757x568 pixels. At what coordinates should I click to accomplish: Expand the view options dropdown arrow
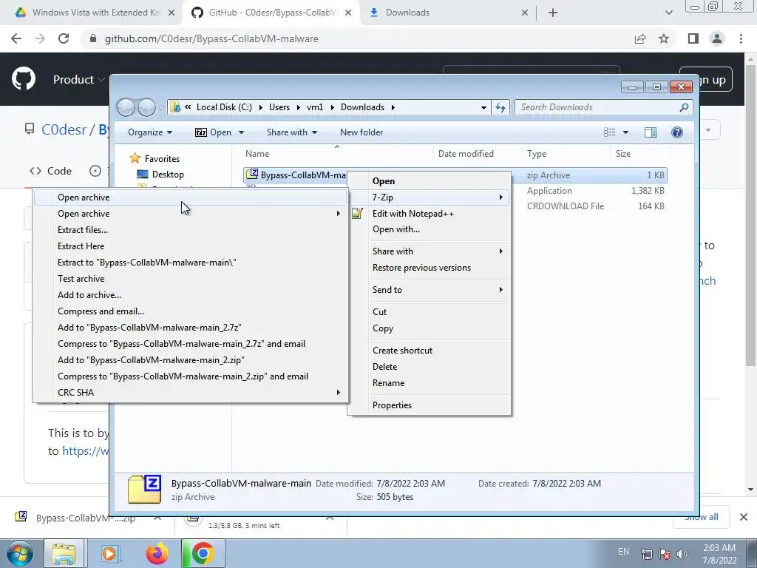pos(625,132)
